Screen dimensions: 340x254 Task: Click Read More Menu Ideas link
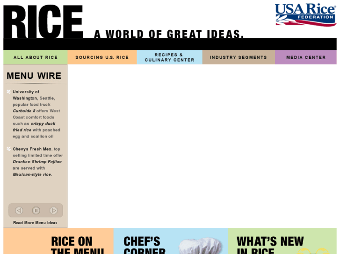tap(35, 223)
